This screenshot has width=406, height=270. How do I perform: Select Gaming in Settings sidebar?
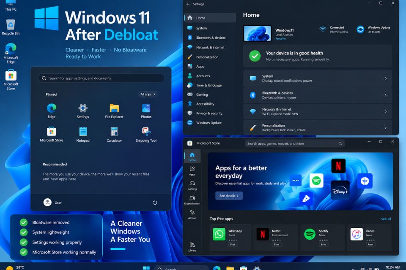coord(210,94)
